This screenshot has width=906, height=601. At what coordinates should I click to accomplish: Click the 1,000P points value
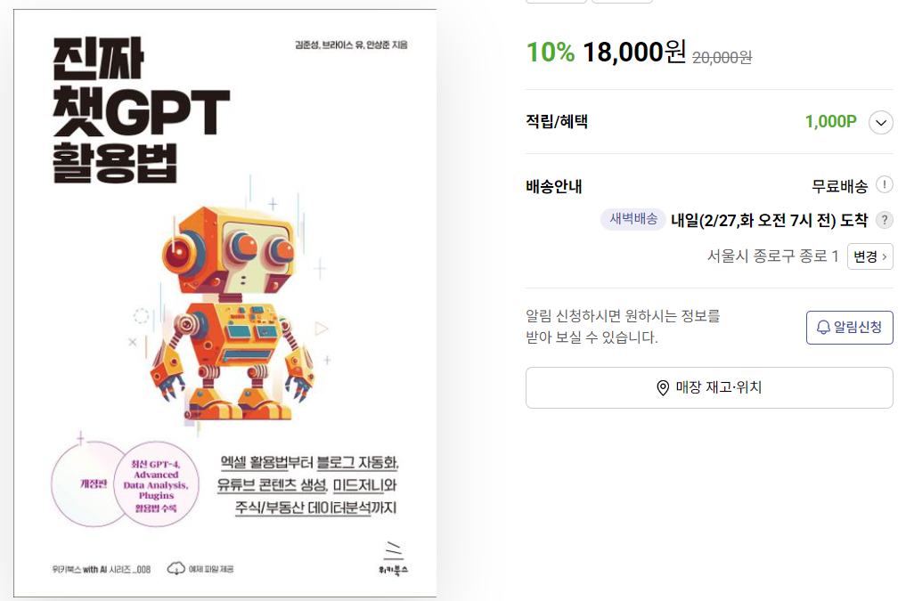[831, 122]
